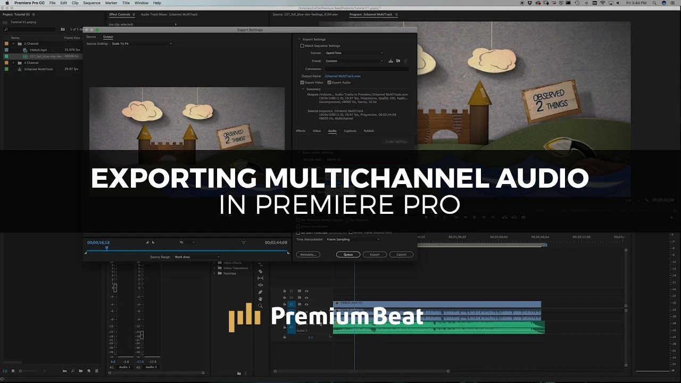The height and width of the screenshot is (383, 681).
Task: Click Set Out Point triangle in export preview
Action: point(153,243)
